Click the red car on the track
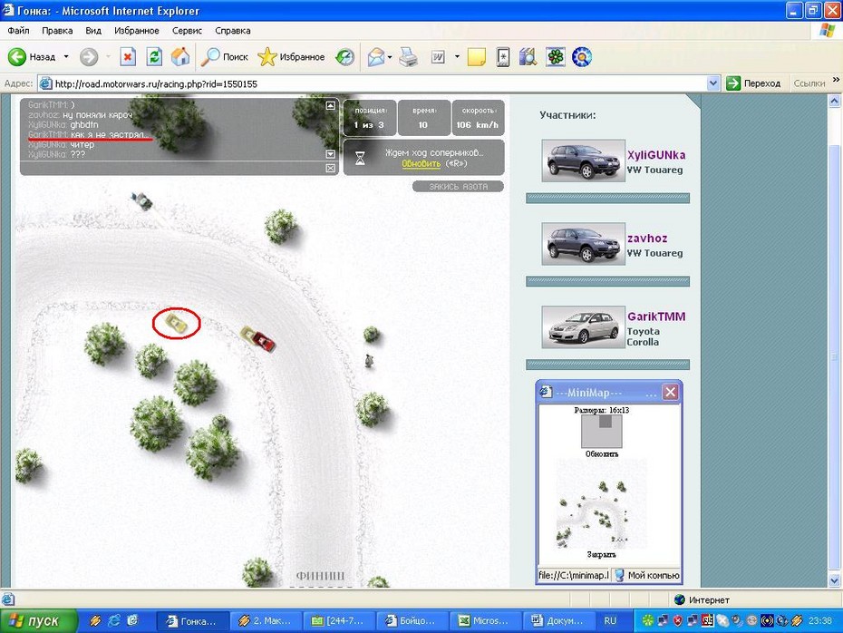843x633 pixels. (x=263, y=341)
